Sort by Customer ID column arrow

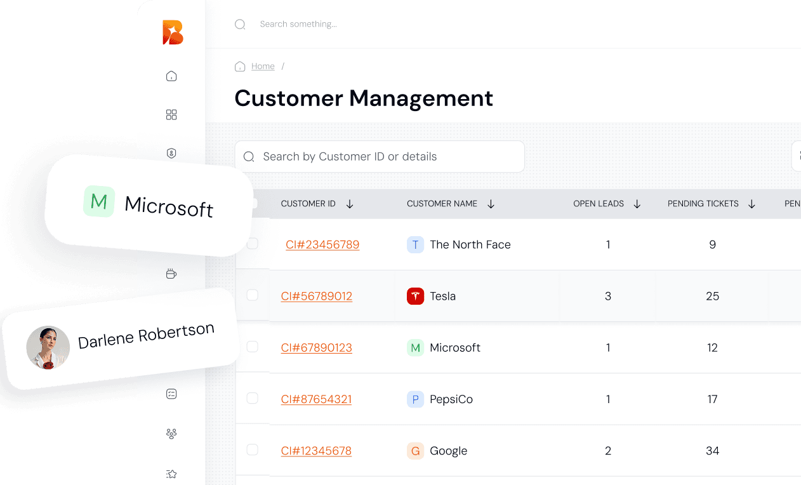tap(350, 204)
